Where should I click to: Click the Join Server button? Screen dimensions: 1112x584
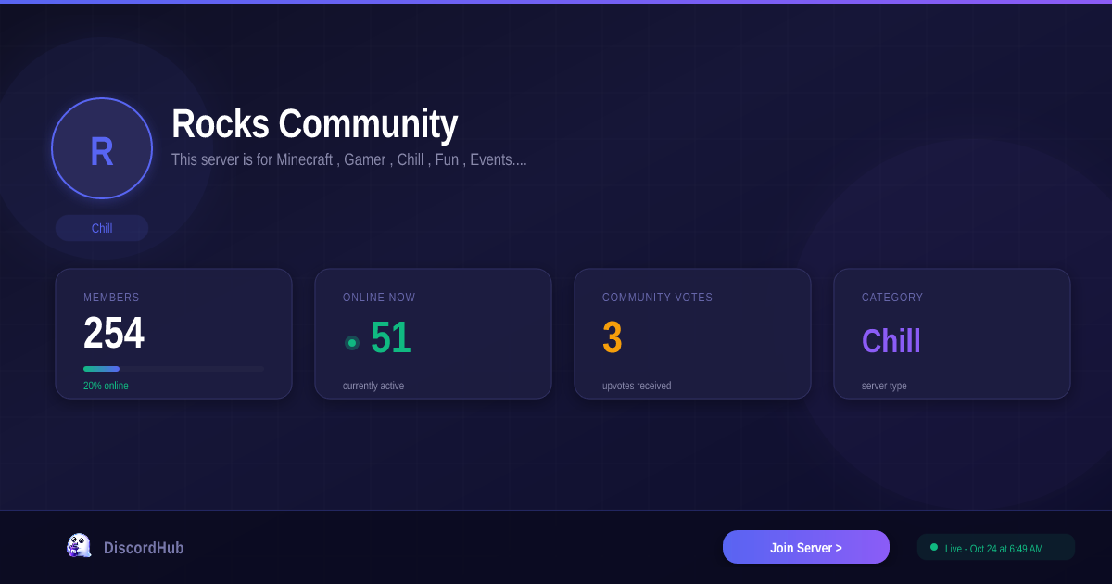[x=806, y=547]
